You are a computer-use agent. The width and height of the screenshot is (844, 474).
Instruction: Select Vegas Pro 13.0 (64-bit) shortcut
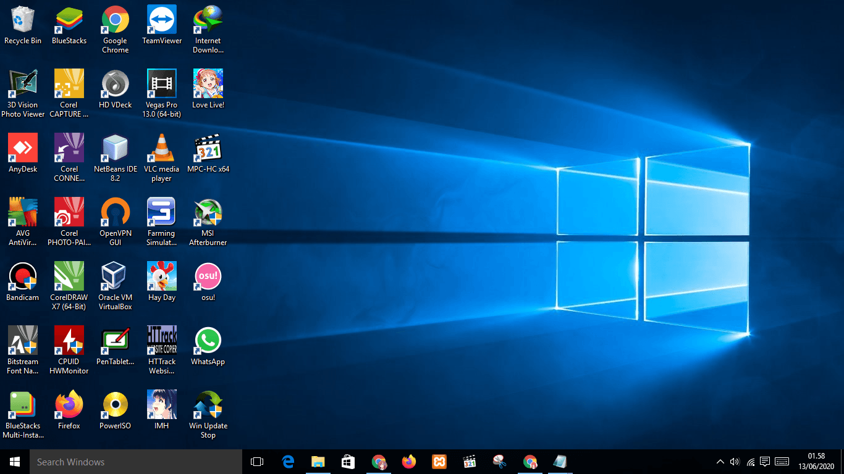[162, 93]
